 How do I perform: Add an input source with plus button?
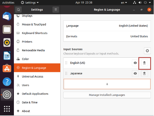coord(107,84)
